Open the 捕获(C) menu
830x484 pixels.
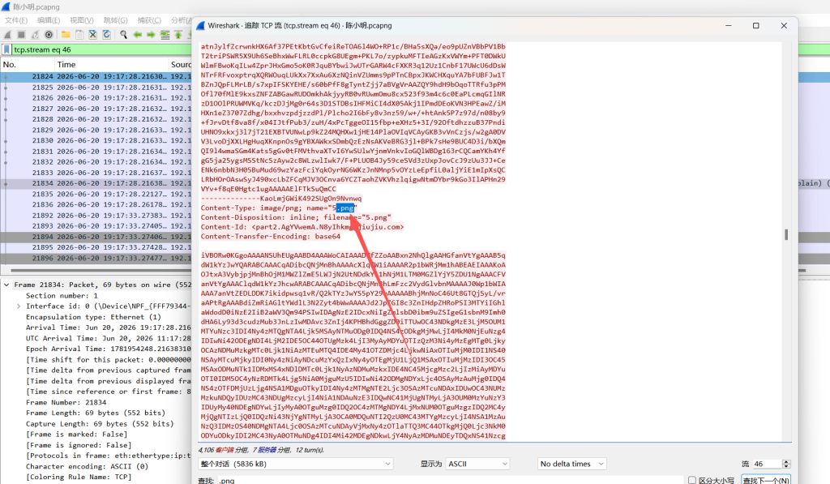(x=149, y=20)
